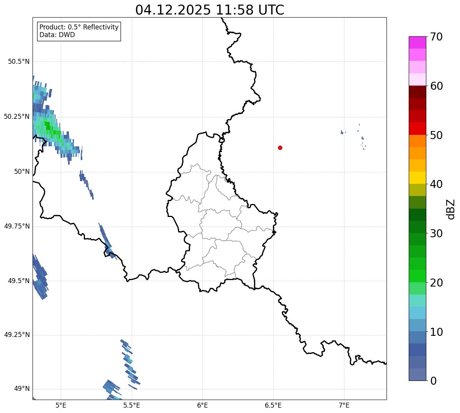This screenshot has height=413, width=460.
Task: Click the 5.5°E longitude label
Action: point(132,405)
